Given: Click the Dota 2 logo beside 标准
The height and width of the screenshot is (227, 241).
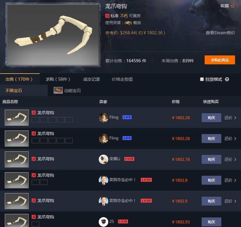Looking at the screenshot, I should 107,16.
